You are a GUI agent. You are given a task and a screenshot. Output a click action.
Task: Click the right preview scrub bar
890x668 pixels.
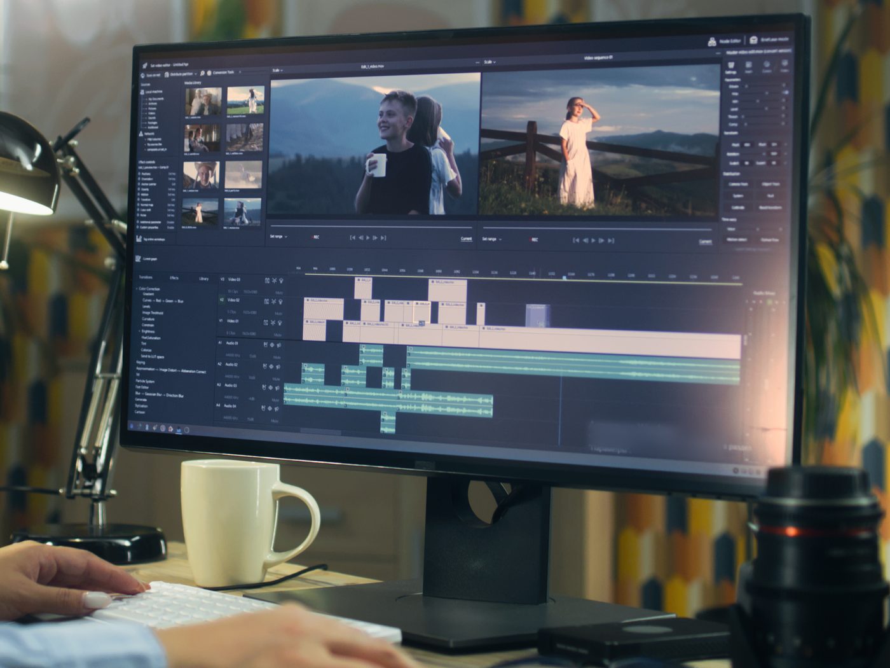[x=598, y=228]
